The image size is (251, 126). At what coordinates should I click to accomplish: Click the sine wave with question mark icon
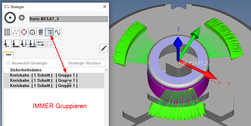point(58,32)
